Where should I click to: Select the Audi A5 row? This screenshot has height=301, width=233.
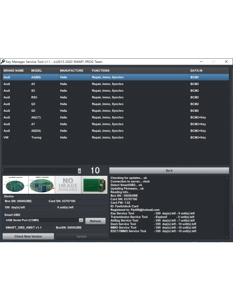click(x=116, y=84)
